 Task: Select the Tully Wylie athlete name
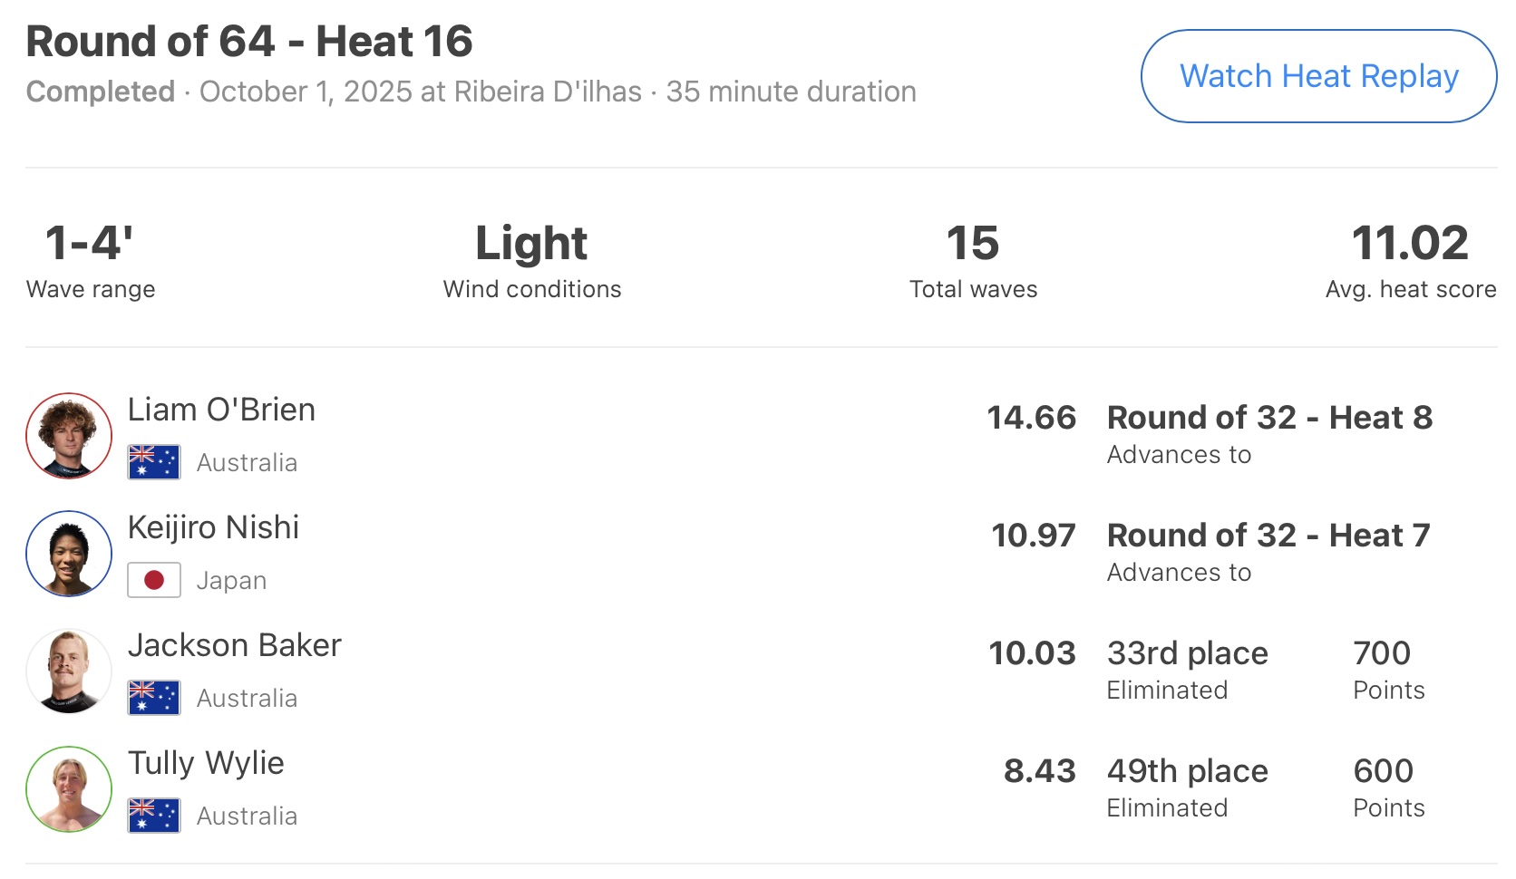point(206,763)
